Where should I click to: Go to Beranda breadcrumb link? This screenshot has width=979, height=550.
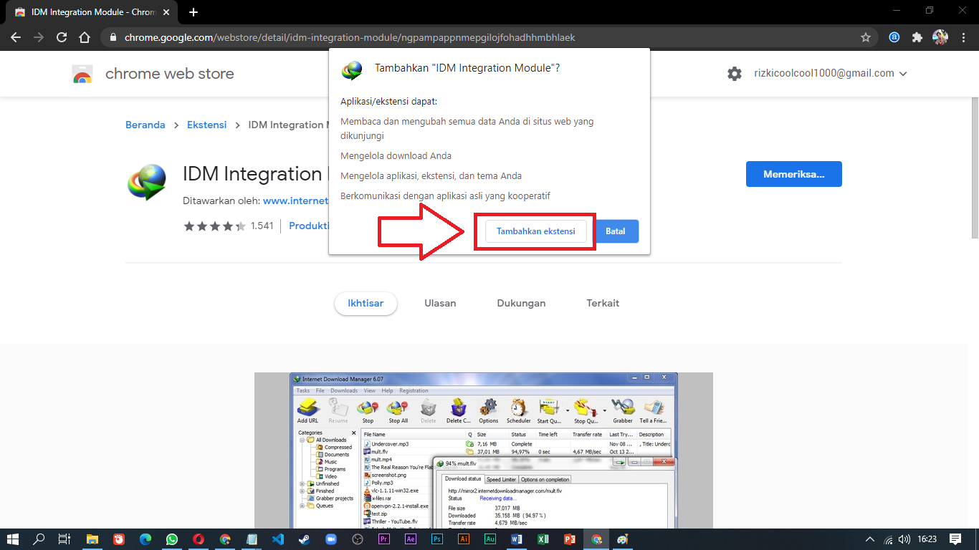[x=145, y=125]
